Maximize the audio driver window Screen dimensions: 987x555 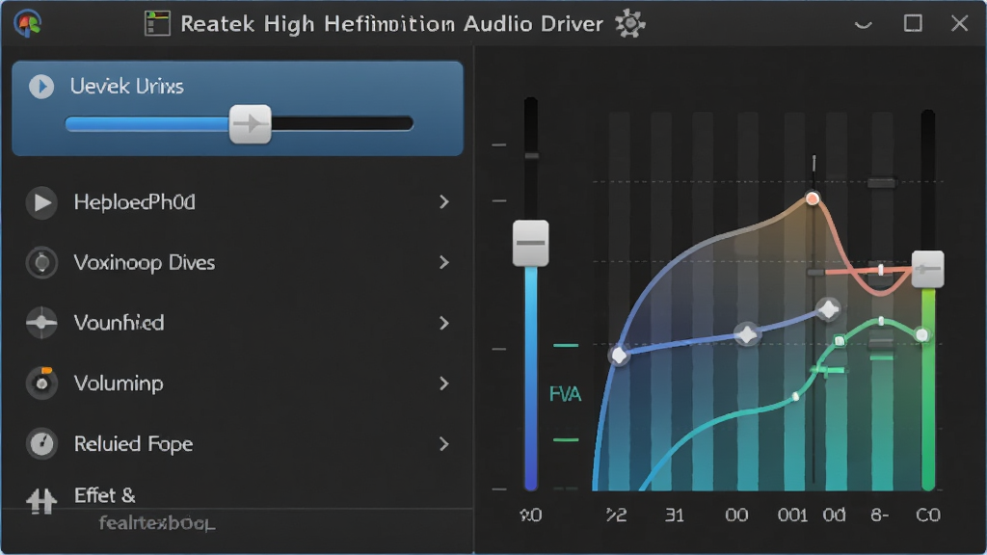913,23
